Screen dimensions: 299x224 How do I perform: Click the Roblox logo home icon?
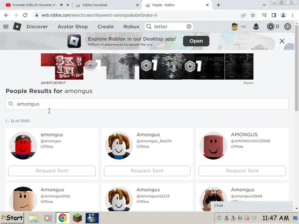click(x=17, y=27)
